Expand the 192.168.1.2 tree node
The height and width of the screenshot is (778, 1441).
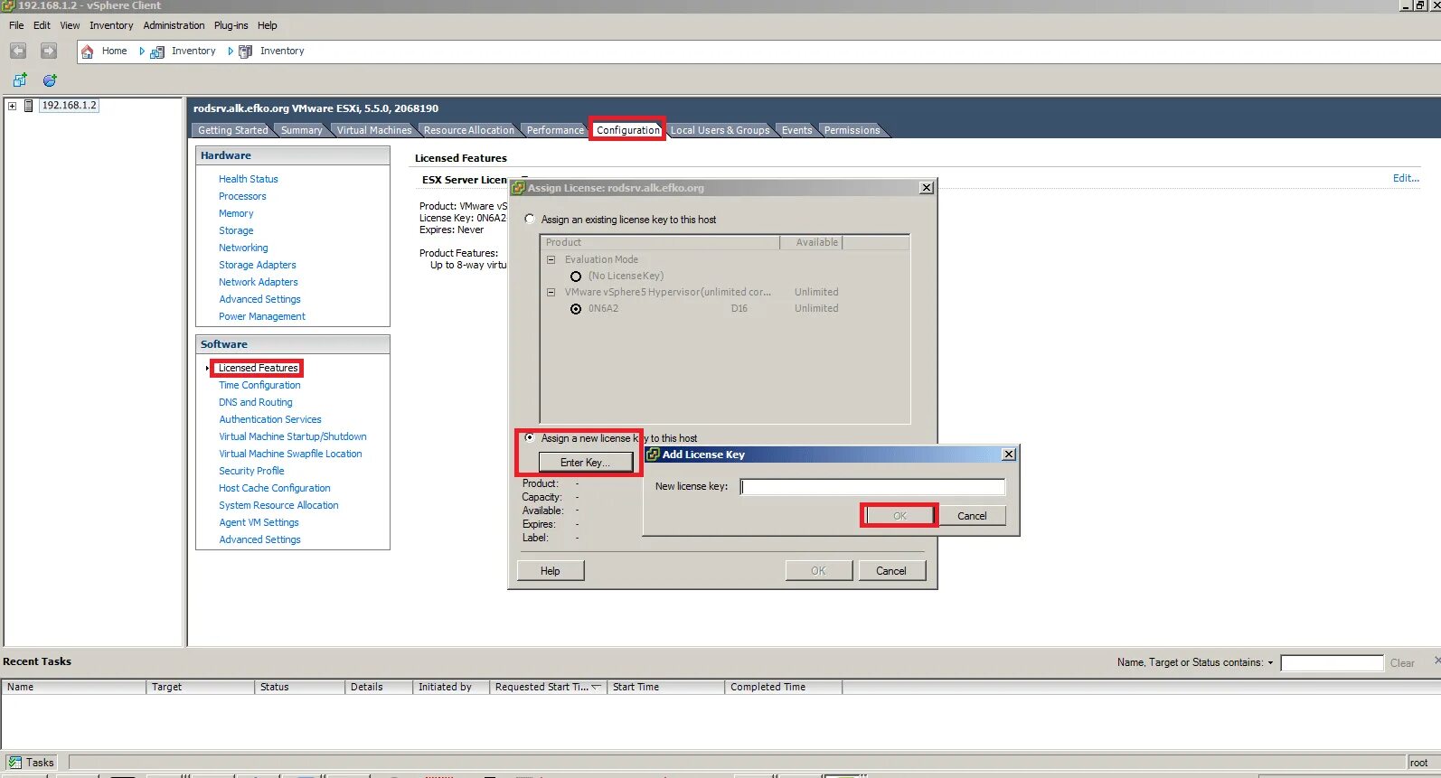13,106
